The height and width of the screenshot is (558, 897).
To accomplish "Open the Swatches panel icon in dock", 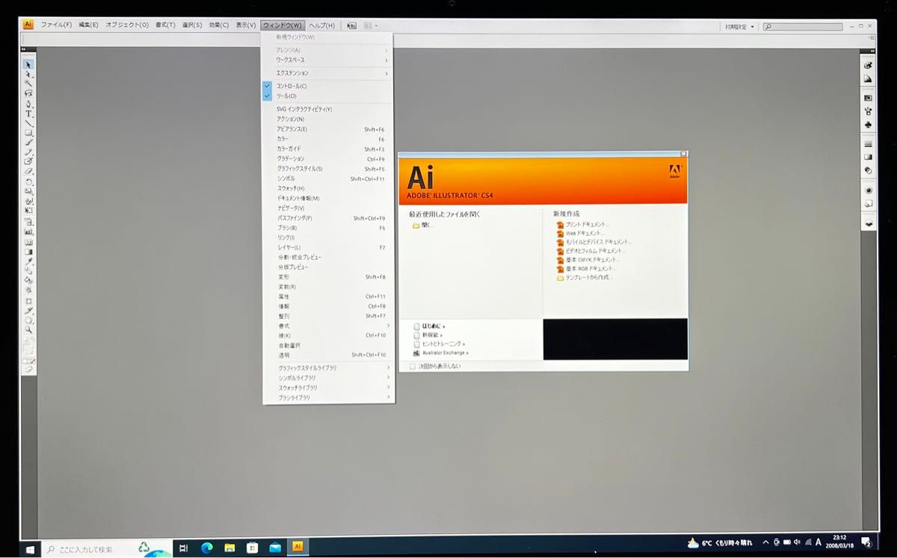I will click(x=868, y=98).
